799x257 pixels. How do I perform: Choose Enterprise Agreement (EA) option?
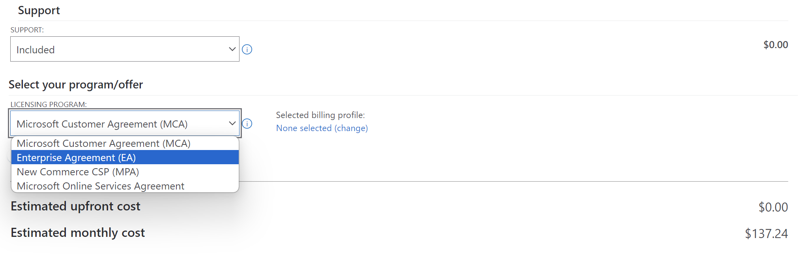[x=76, y=158]
